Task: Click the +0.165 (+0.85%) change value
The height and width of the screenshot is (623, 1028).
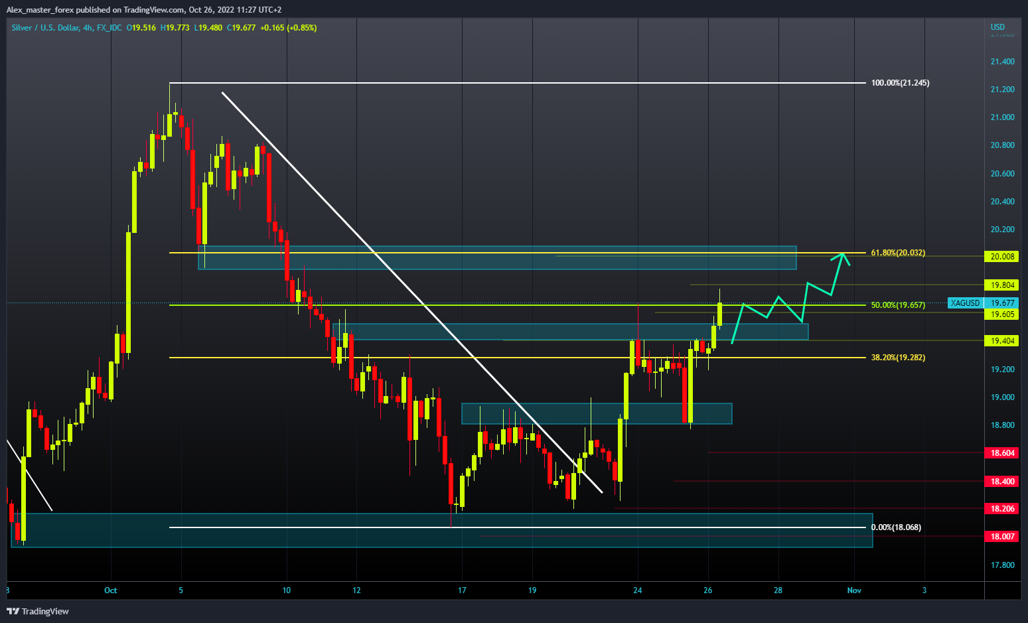Action: (288, 28)
